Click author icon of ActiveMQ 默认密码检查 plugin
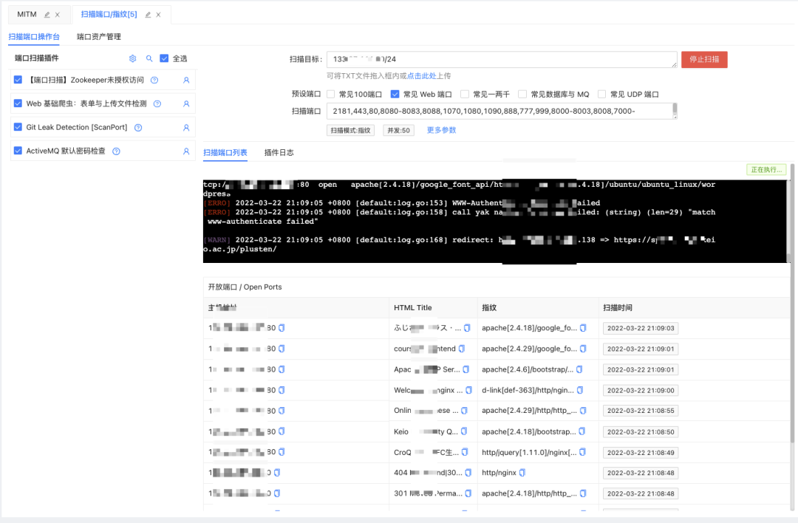The height and width of the screenshot is (523, 798). (186, 151)
